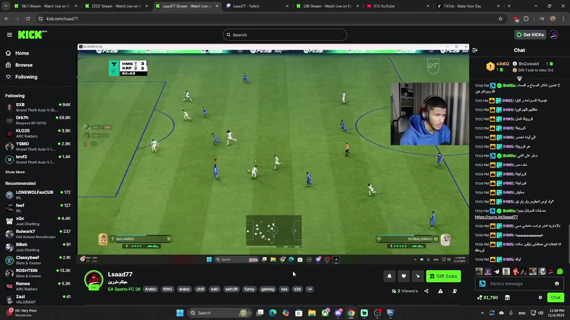570x320 pixels.
Task: Follow the channel with the heart icon
Action: (403, 276)
